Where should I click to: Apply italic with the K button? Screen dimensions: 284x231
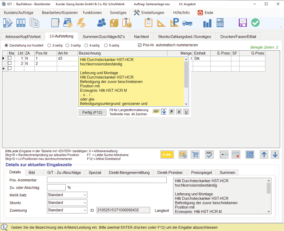179,112
